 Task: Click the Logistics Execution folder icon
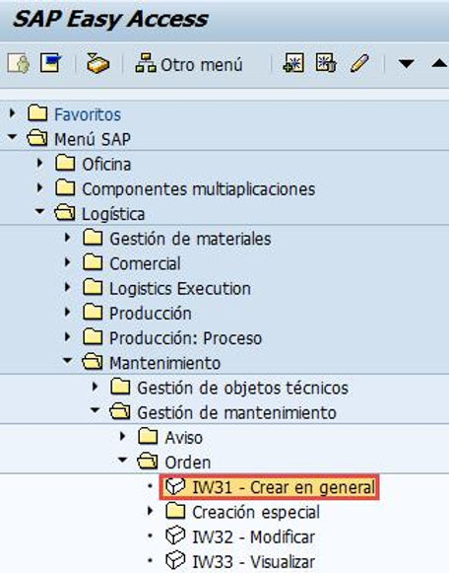pos(93,287)
